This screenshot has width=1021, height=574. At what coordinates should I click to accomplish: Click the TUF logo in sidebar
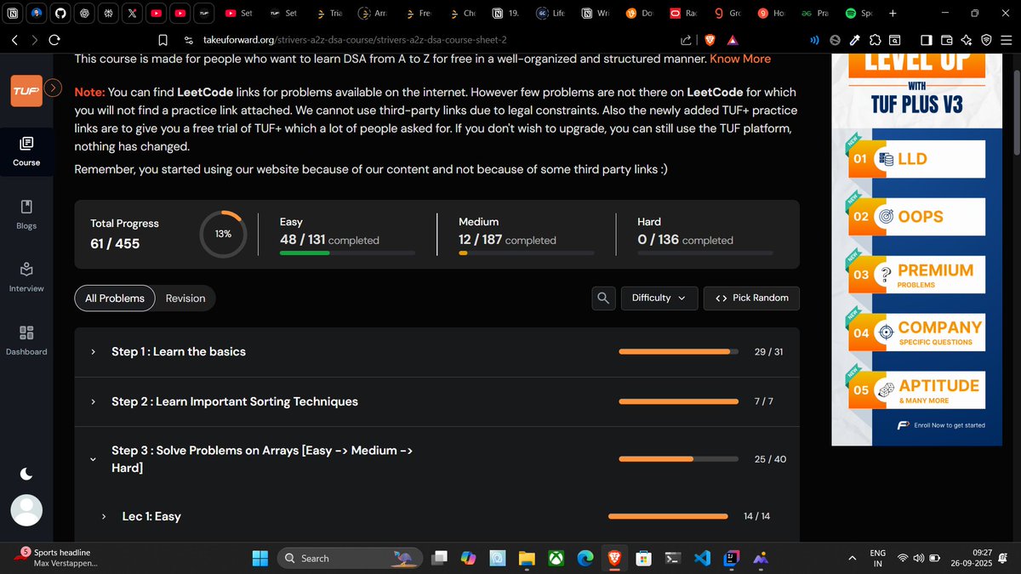26,91
